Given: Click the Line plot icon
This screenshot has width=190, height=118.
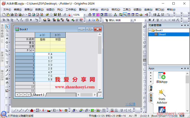Looking at the screenshot, I should coord(15,110).
